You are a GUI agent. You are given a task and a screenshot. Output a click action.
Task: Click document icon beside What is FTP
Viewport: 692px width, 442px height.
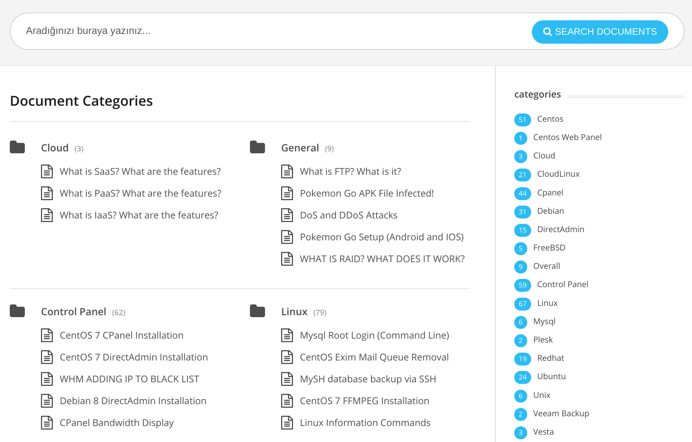click(x=287, y=171)
